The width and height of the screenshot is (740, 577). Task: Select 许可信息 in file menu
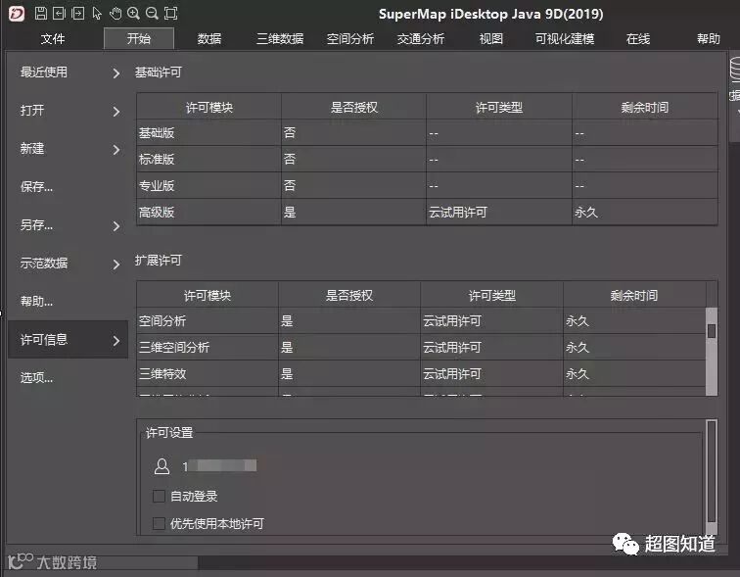pos(68,340)
